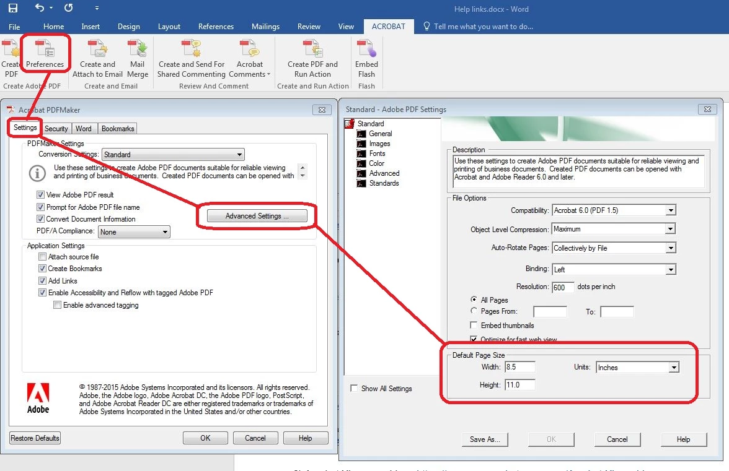Enable Embed thumbnails checkbox

[474, 326]
